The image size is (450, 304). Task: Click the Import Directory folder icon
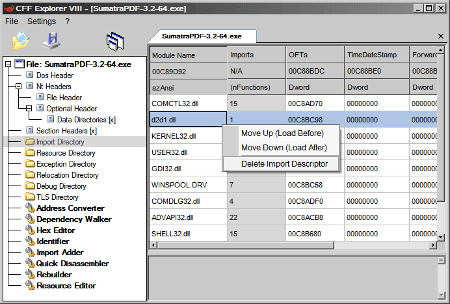(29, 141)
